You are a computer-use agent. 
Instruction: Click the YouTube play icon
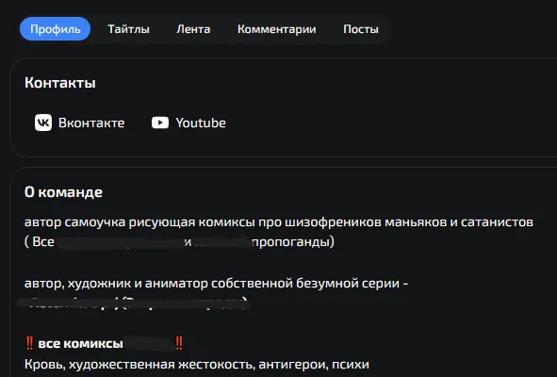(x=160, y=123)
